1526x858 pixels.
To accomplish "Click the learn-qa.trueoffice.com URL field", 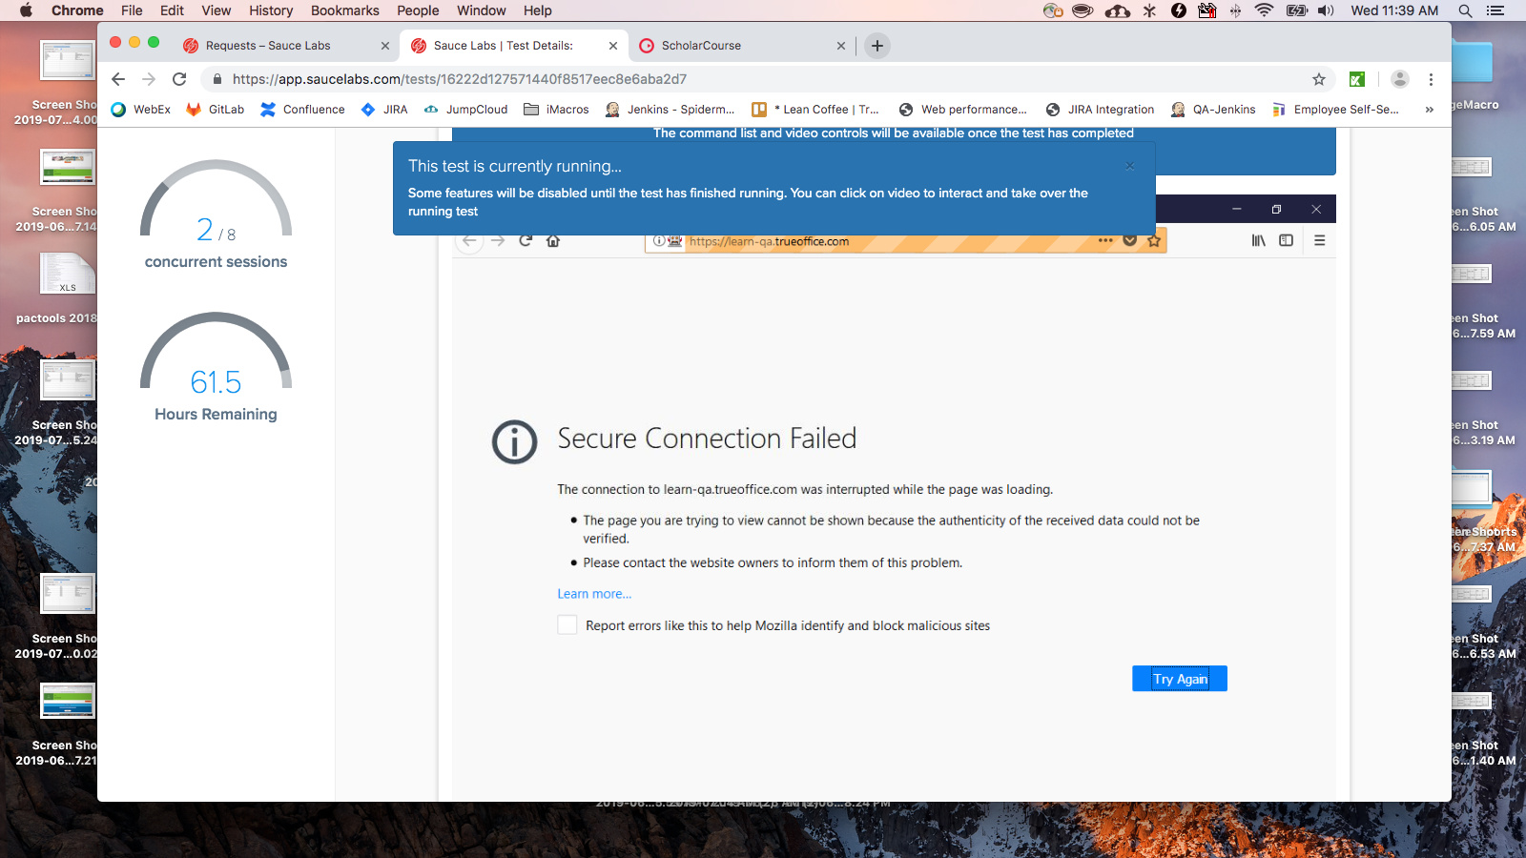I will tap(906, 241).
